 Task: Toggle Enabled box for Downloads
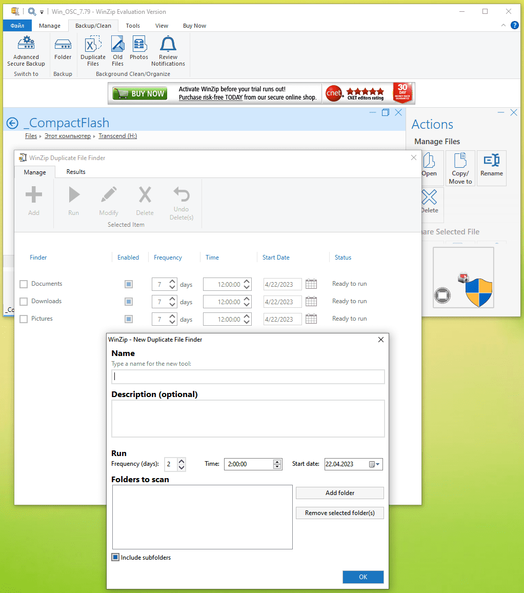(x=129, y=302)
